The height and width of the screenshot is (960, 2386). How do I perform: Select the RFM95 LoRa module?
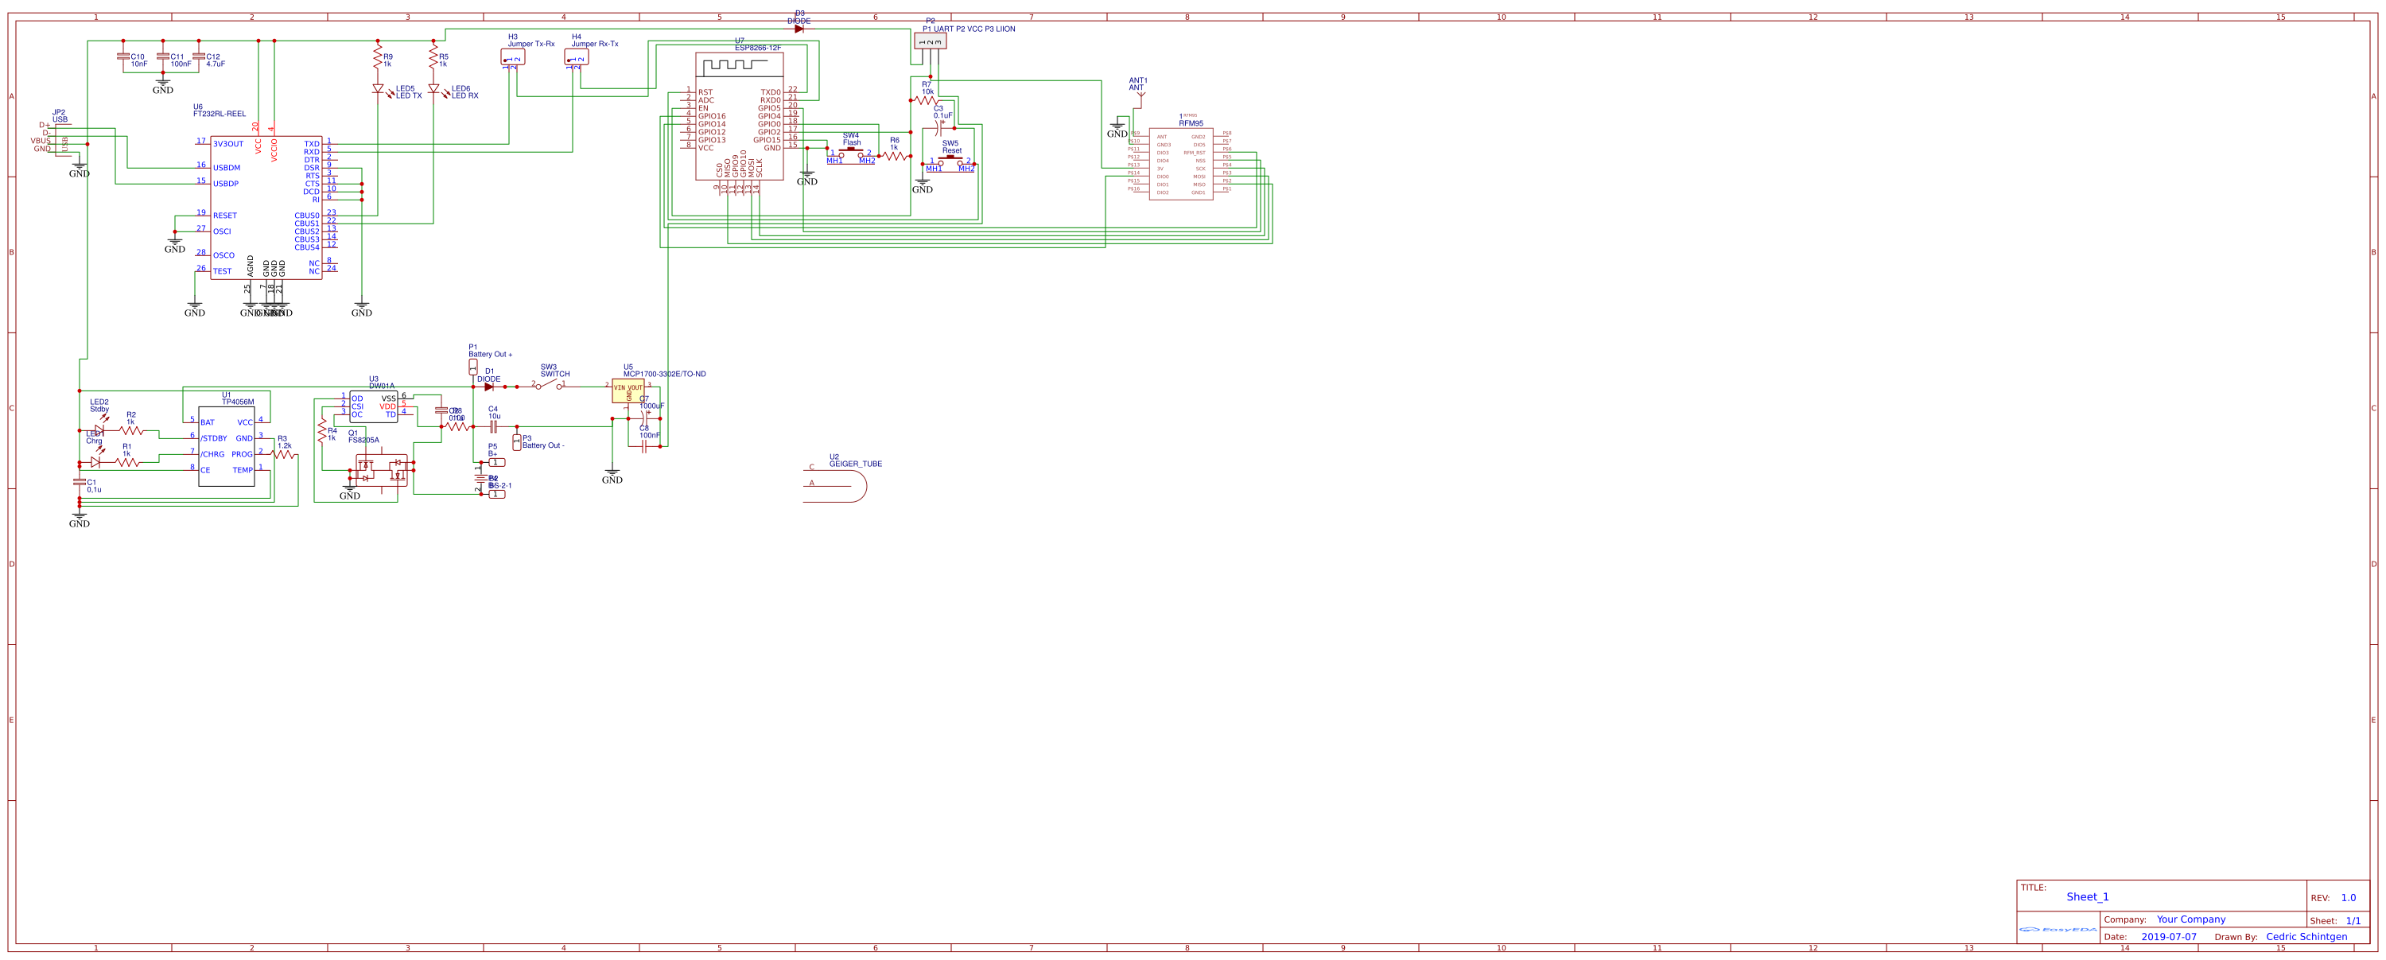(1180, 164)
